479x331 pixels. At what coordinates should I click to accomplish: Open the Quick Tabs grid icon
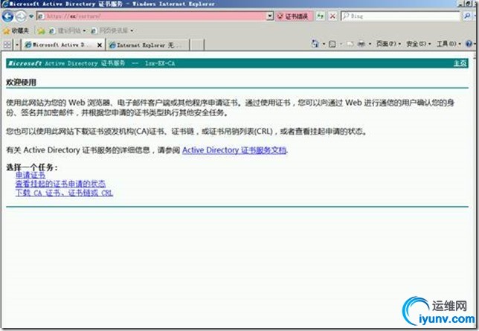[x=7, y=45]
